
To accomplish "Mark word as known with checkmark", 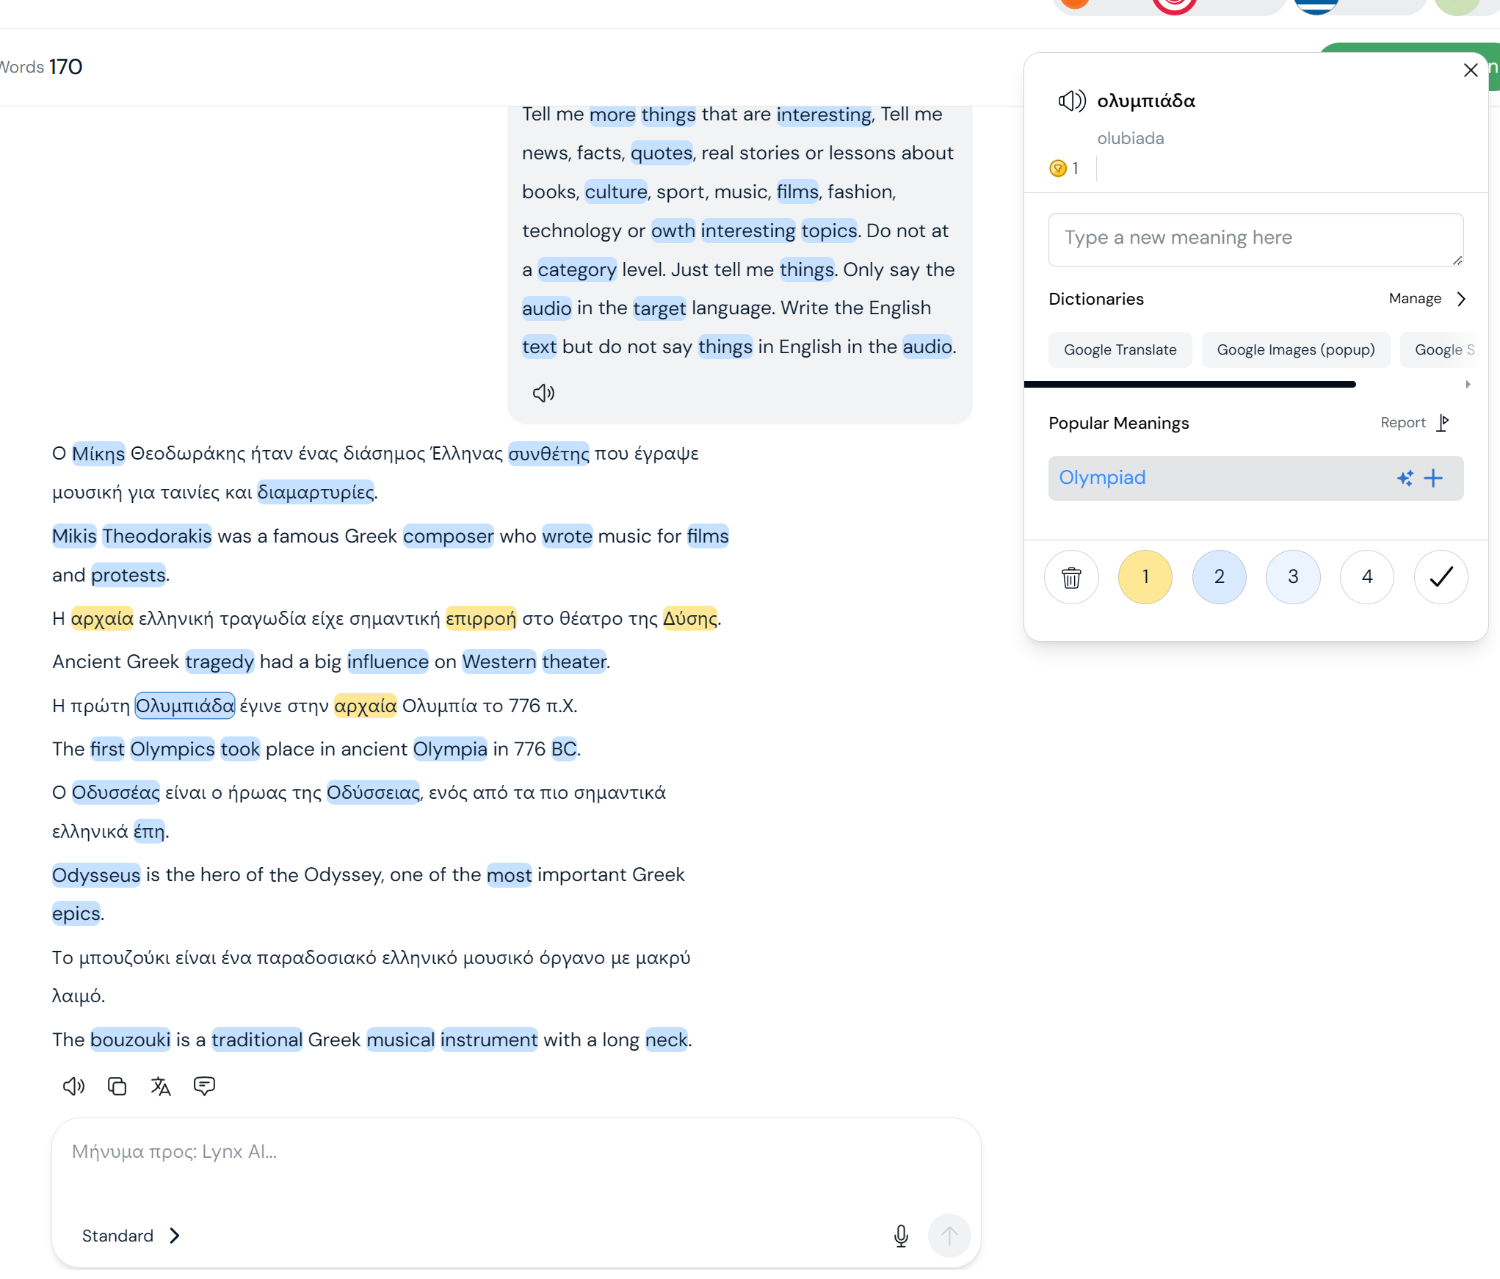I will [x=1441, y=577].
